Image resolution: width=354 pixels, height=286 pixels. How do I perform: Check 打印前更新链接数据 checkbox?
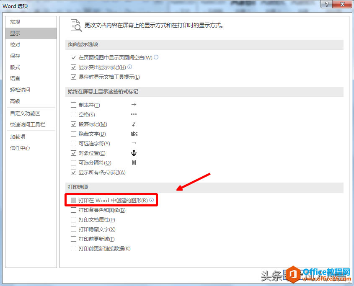pyautogui.click(x=73, y=249)
